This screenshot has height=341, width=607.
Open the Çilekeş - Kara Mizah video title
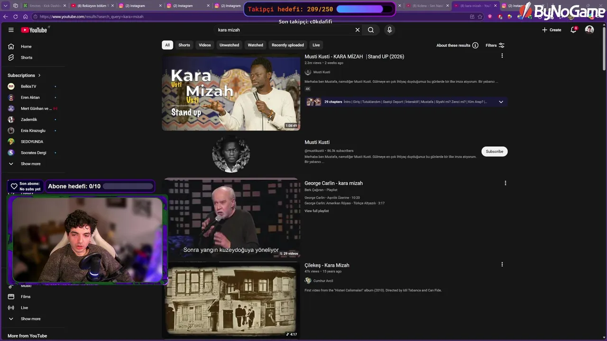[327, 265]
